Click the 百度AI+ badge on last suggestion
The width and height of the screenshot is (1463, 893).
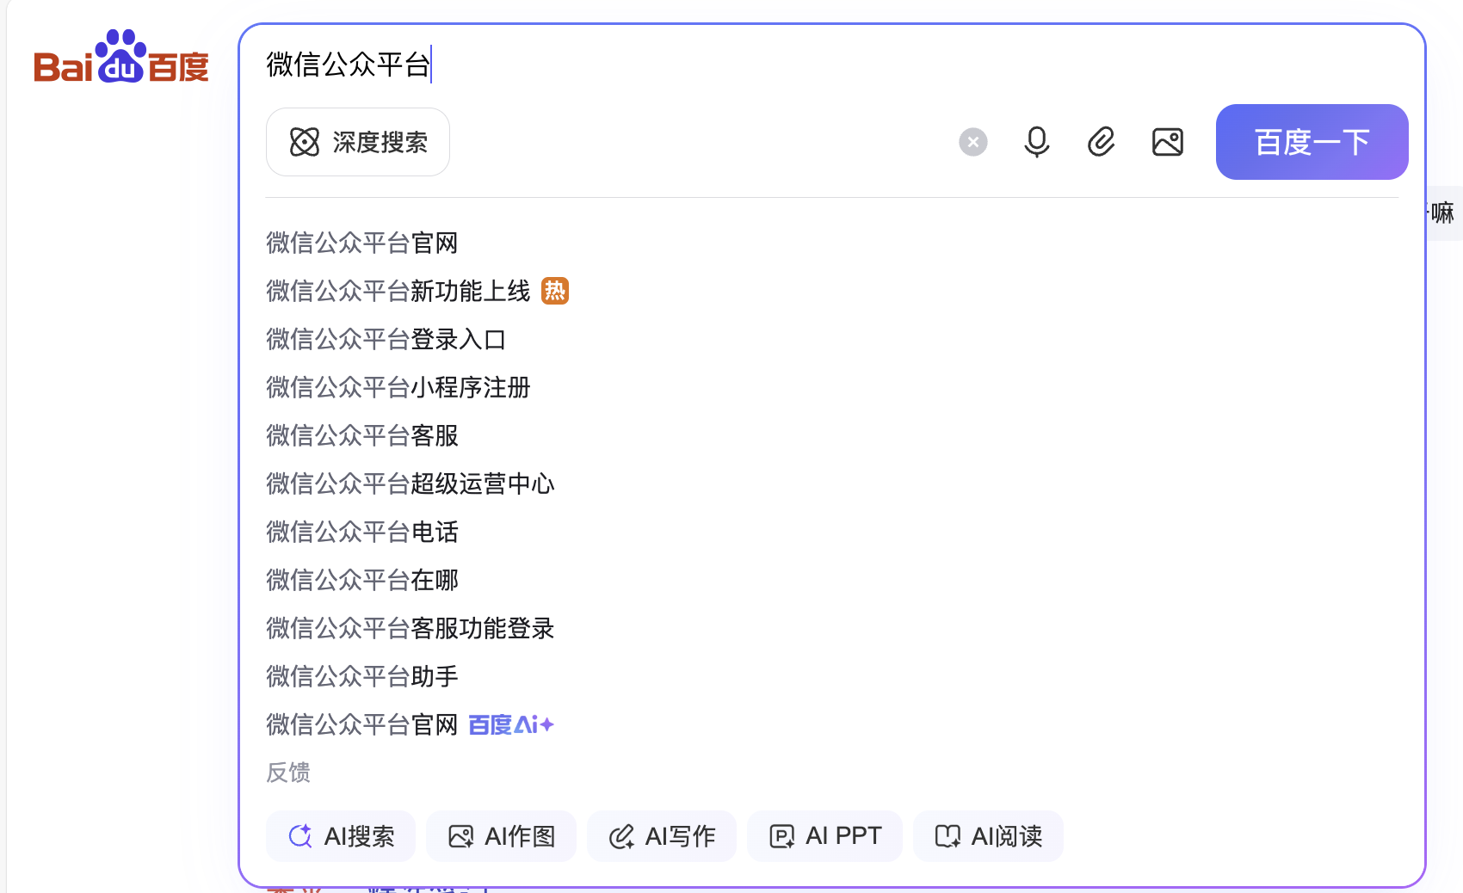[511, 725]
